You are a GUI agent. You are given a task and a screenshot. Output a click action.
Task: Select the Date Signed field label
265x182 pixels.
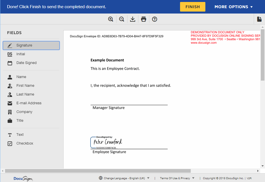(26, 63)
